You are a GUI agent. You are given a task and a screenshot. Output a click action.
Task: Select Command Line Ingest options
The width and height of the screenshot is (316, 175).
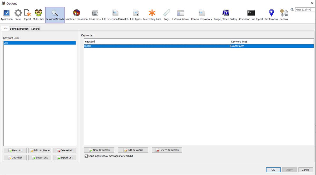click(x=251, y=15)
